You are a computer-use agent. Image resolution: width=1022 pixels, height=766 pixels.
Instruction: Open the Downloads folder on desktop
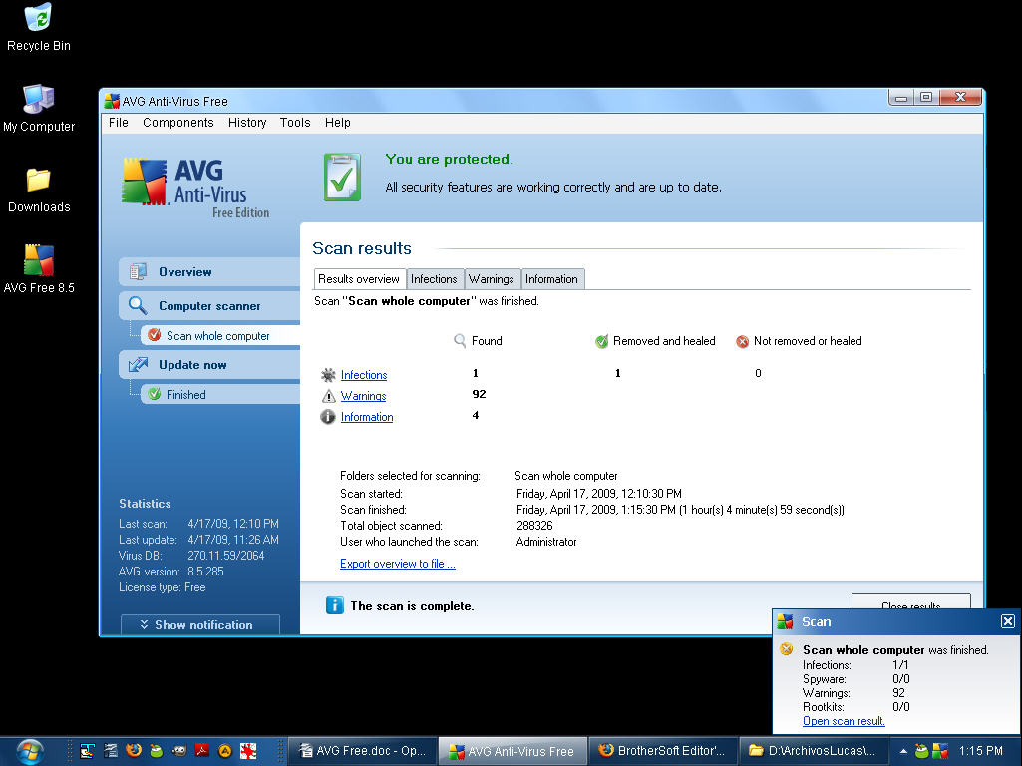tap(39, 190)
